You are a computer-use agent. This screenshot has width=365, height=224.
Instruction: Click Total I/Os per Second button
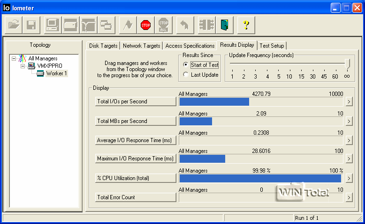(x=136, y=101)
